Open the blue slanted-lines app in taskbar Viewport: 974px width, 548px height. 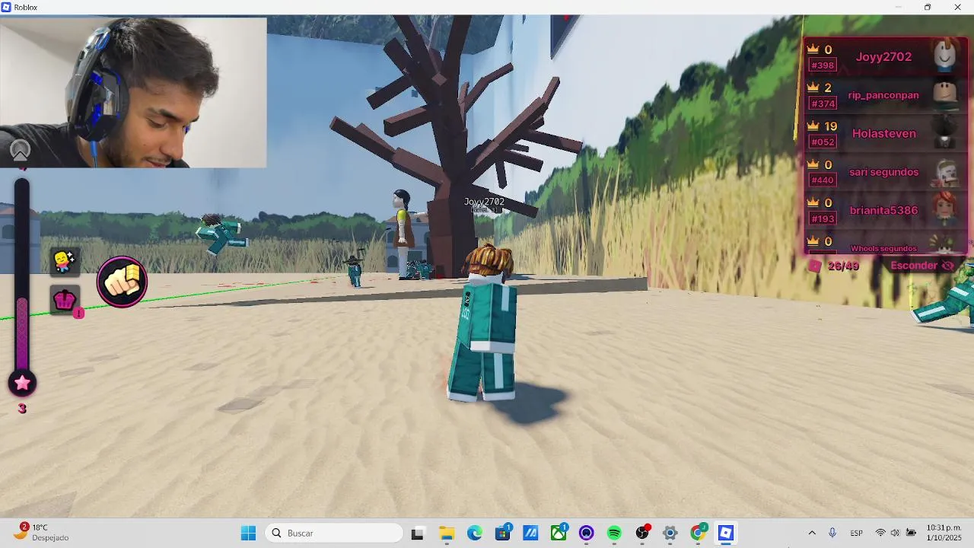(x=530, y=534)
